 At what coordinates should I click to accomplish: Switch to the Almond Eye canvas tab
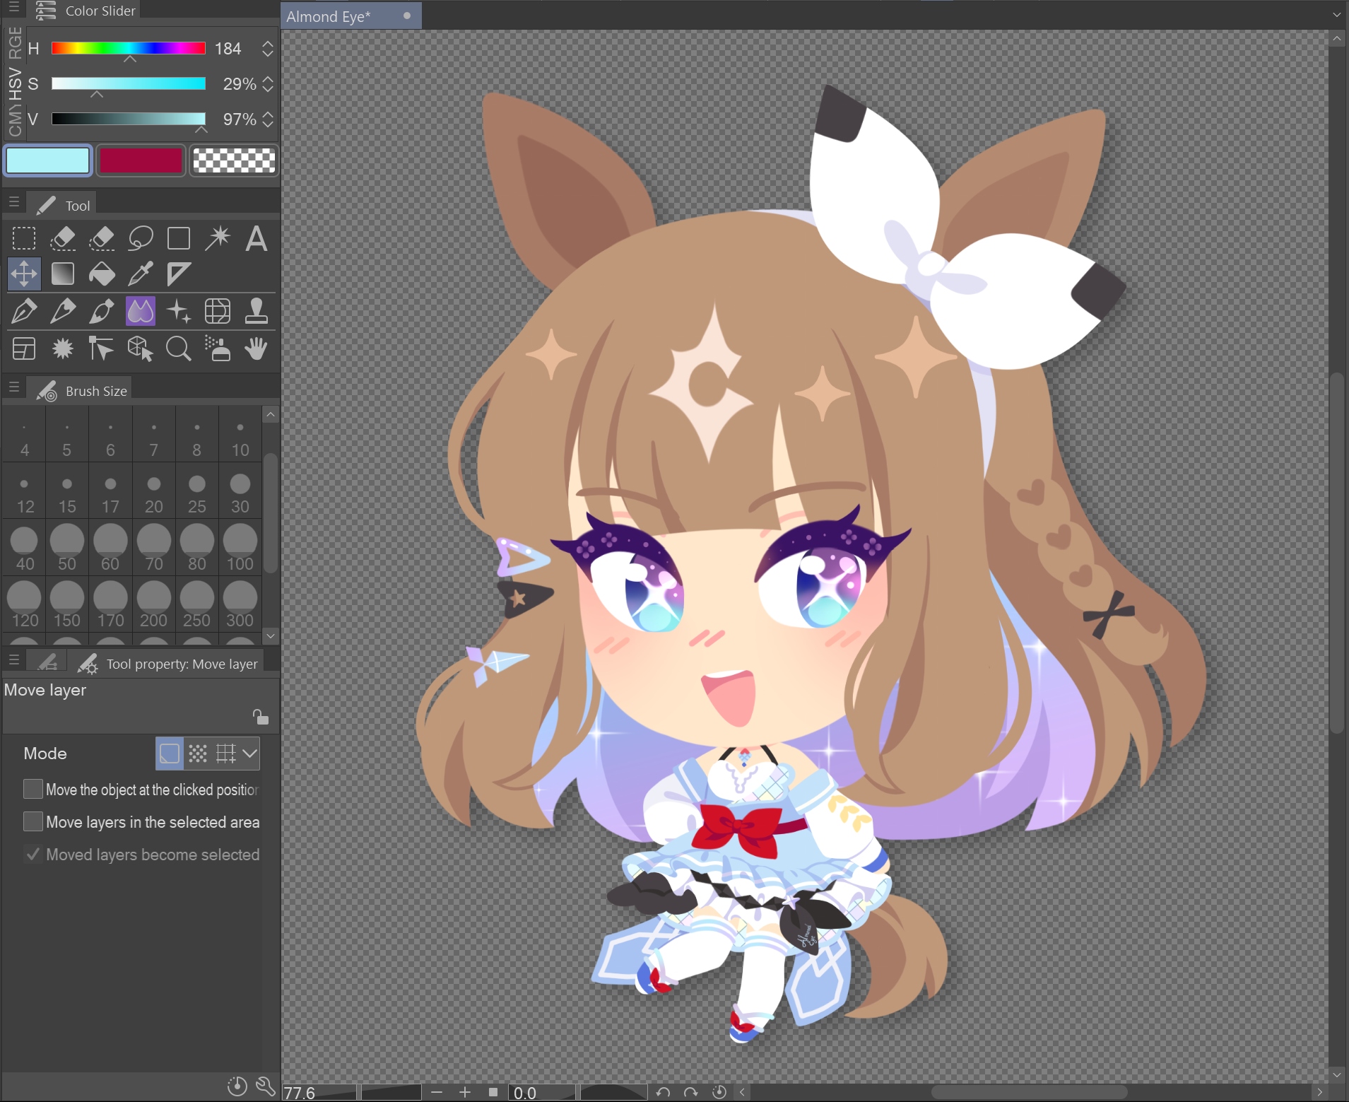[x=329, y=16]
